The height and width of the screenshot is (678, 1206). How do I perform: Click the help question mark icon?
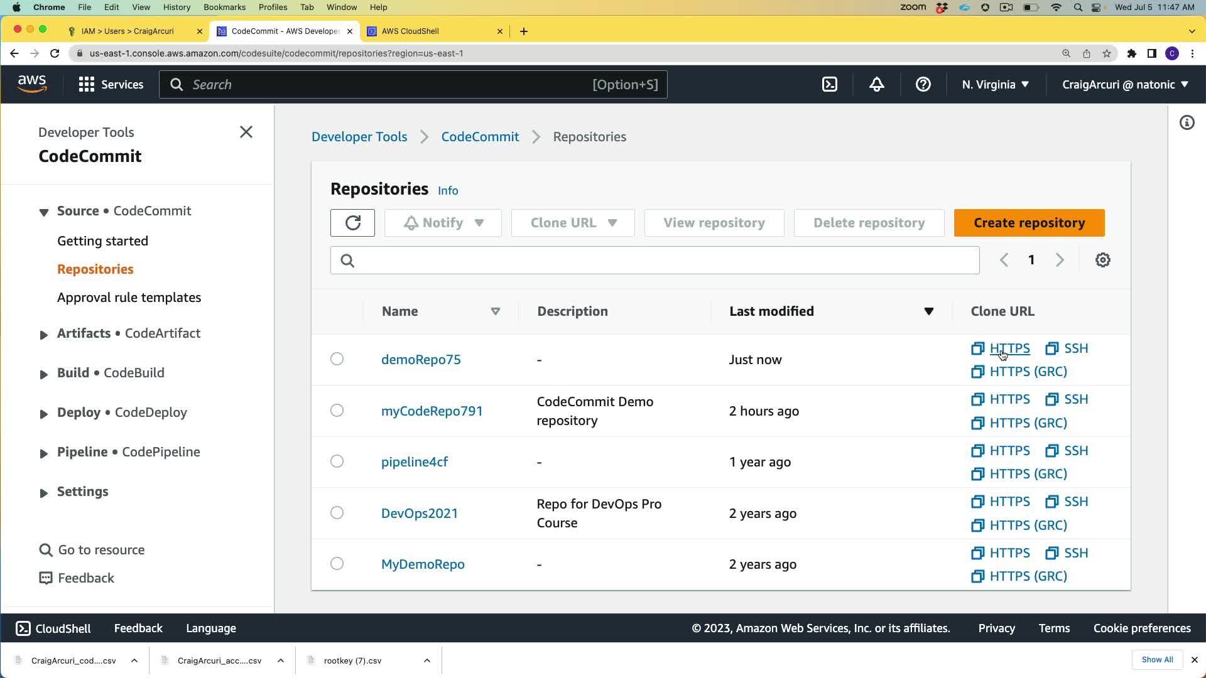tap(923, 85)
